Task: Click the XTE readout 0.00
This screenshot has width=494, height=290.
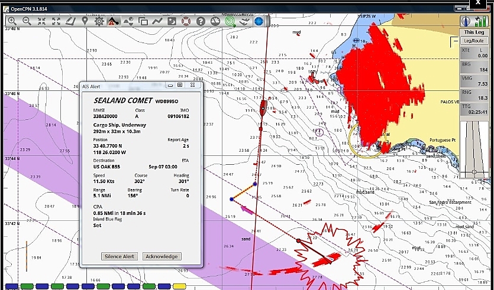Action: pos(482,56)
